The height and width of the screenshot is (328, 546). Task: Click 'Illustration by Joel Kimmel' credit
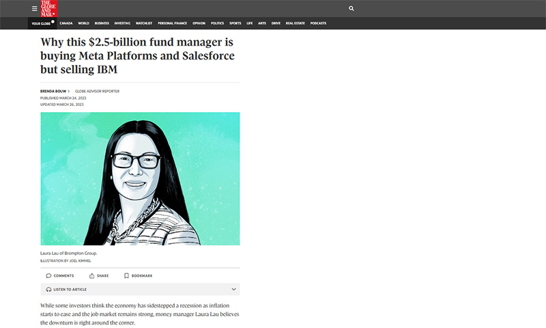tap(66, 261)
